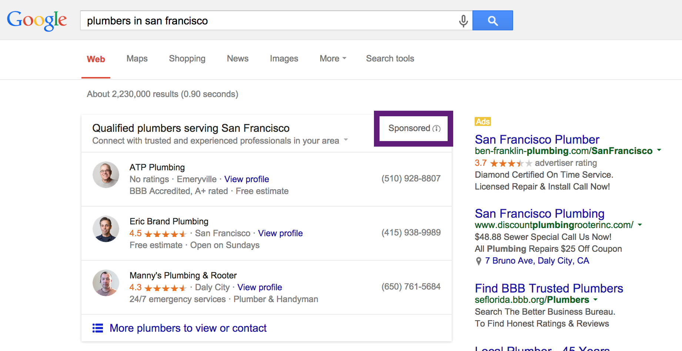Viewport: 682px width, 351px height.
Task: Expand the More menu in search navigation
Action: [333, 58]
